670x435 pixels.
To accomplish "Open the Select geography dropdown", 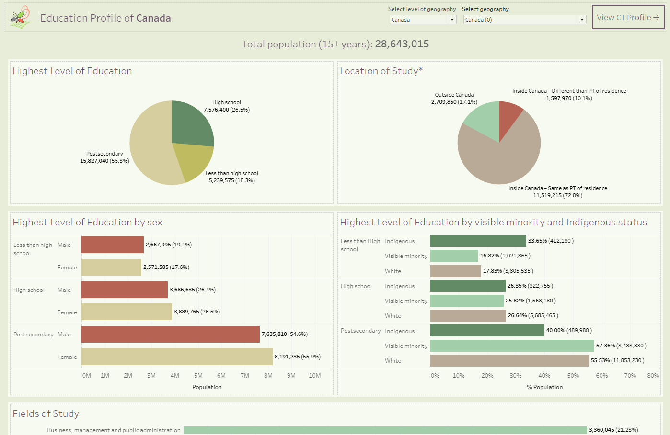I will (524, 20).
